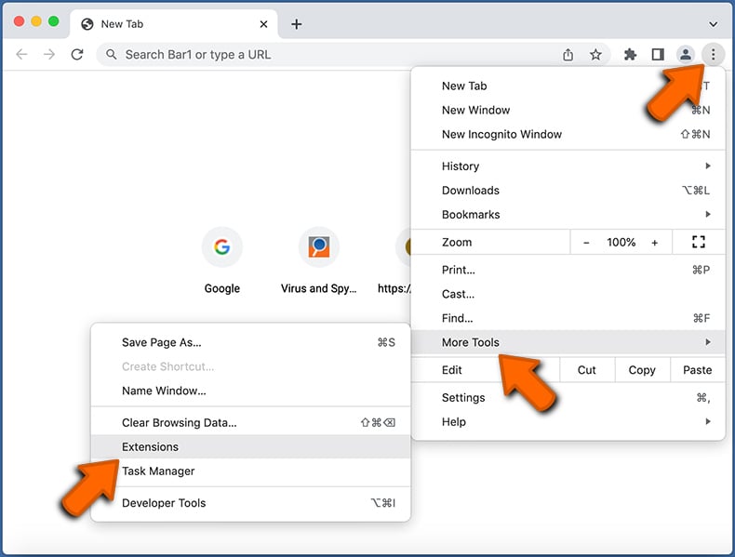The width and height of the screenshot is (735, 557).
Task: Click the search magnifier icon in address bar
Action: pyautogui.click(x=111, y=54)
